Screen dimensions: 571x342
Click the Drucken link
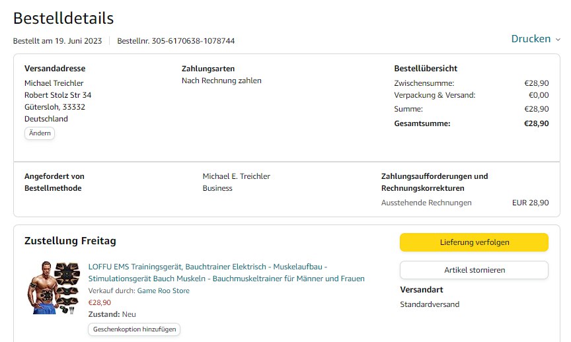(x=531, y=39)
